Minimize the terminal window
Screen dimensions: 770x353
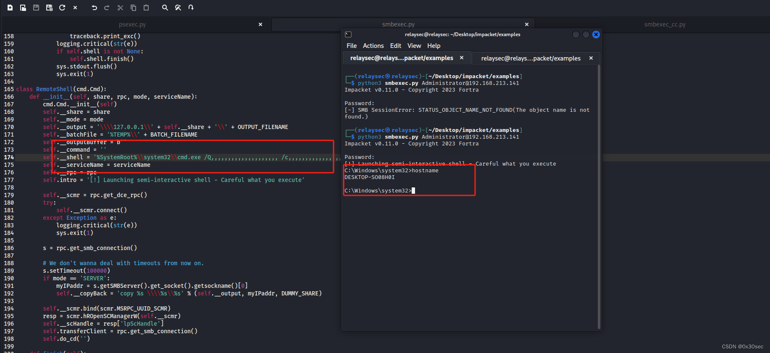pyautogui.click(x=576, y=34)
